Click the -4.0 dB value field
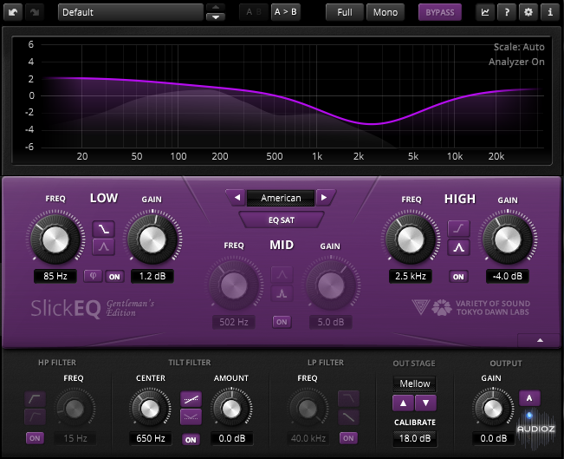This screenshot has width=564, height=459. coord(507,276)
